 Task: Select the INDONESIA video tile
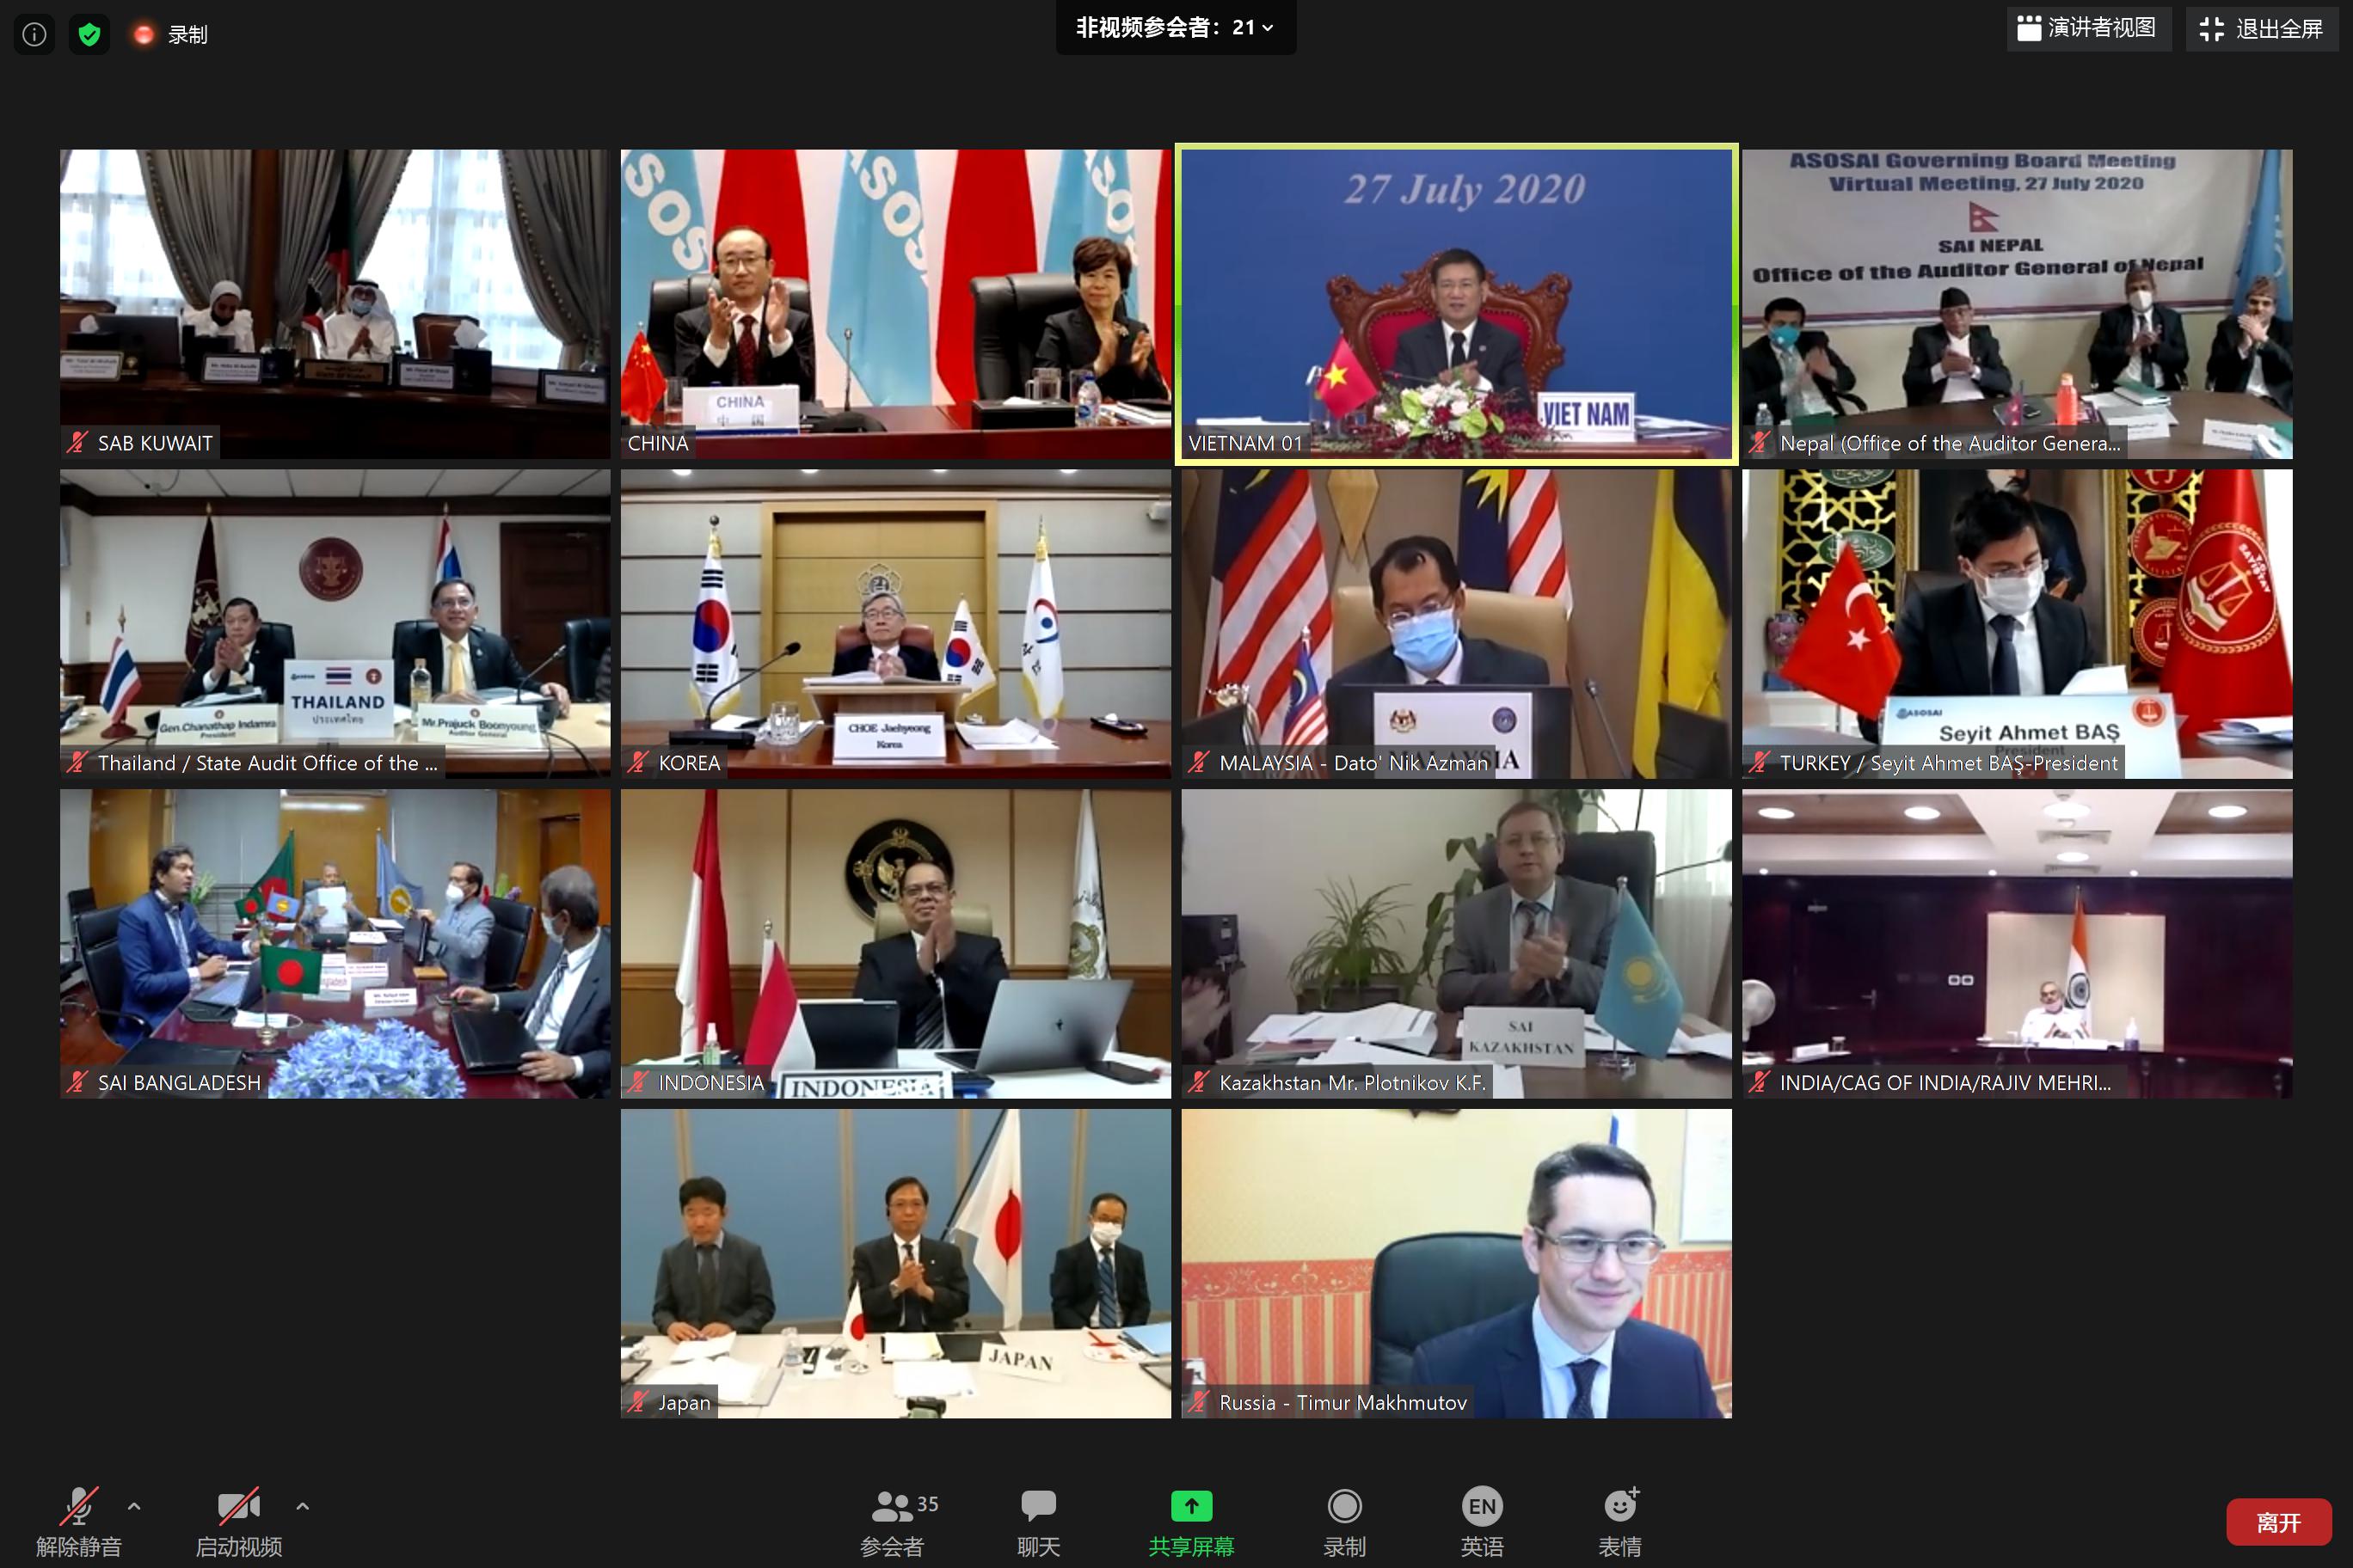coord(895,944)
